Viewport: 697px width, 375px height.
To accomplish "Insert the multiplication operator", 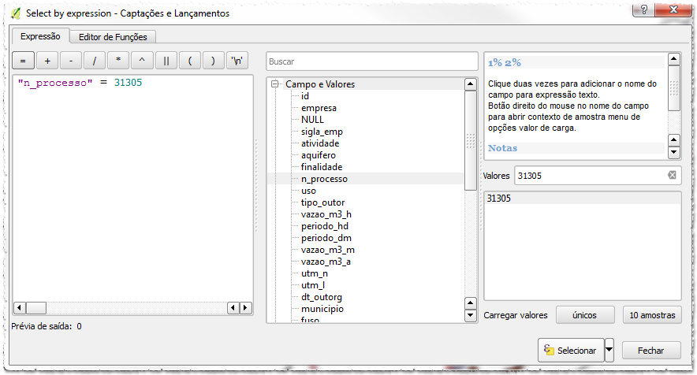I will point(118,61).
